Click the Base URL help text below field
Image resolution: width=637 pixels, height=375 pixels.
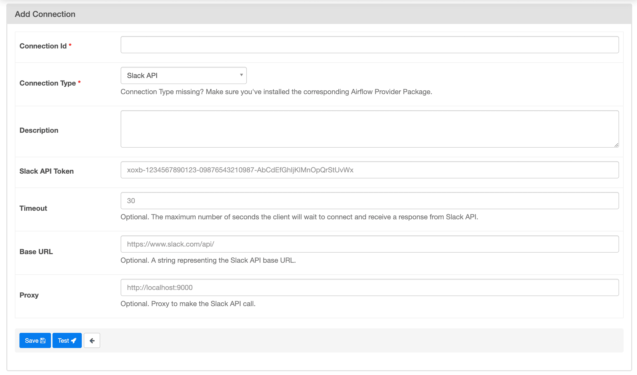pyautogui.click(x=208, y=260)
